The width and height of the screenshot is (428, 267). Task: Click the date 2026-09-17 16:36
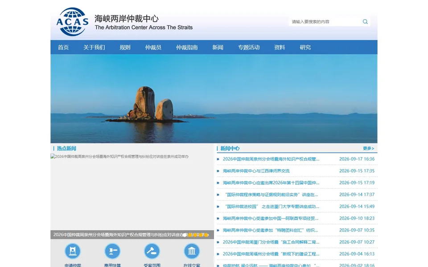tap(357, 159)
